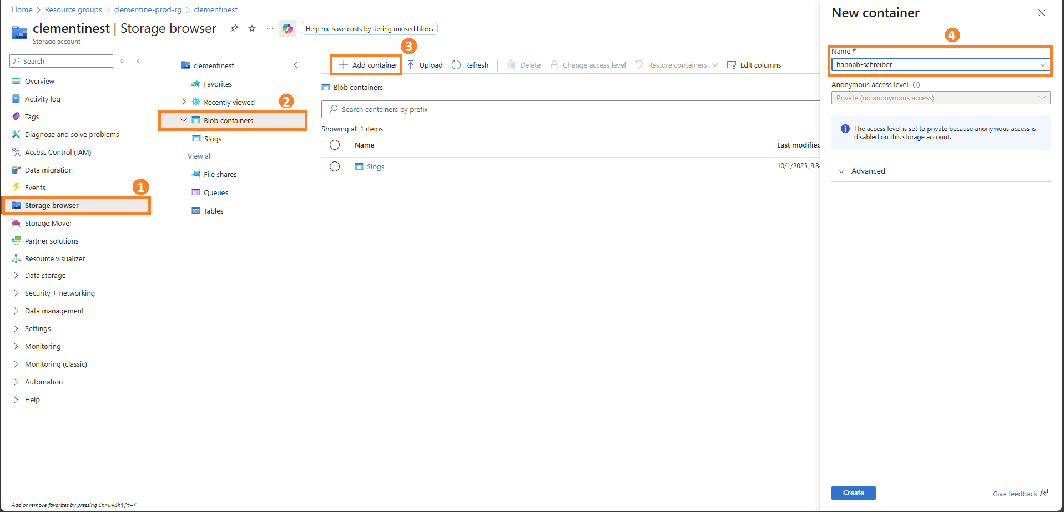Expand Help section

tap(16, 399)
